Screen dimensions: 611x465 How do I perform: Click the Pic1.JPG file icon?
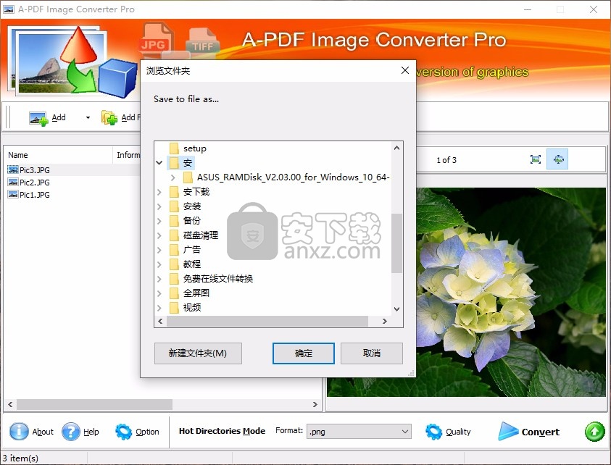[x=13, y=195]
